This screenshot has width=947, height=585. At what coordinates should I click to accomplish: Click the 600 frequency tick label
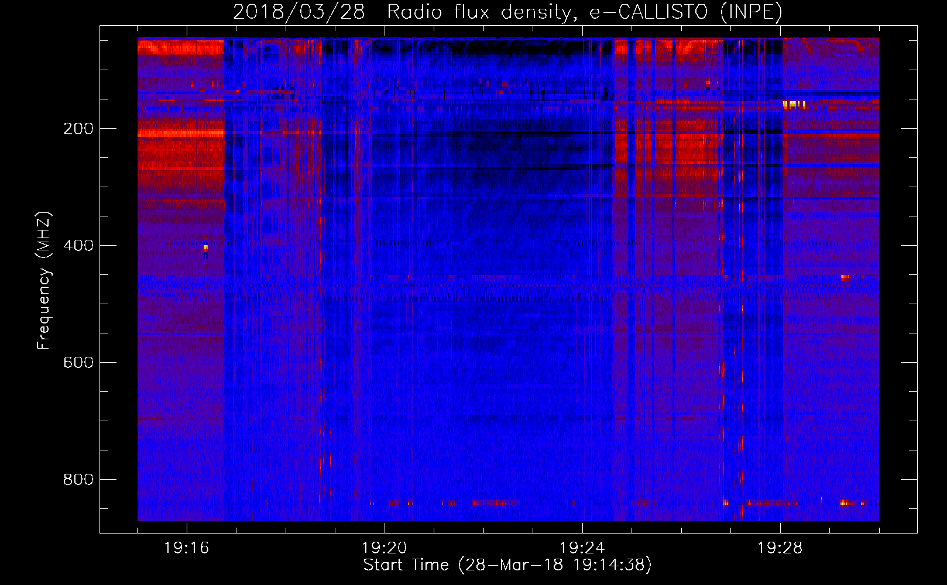78,363
